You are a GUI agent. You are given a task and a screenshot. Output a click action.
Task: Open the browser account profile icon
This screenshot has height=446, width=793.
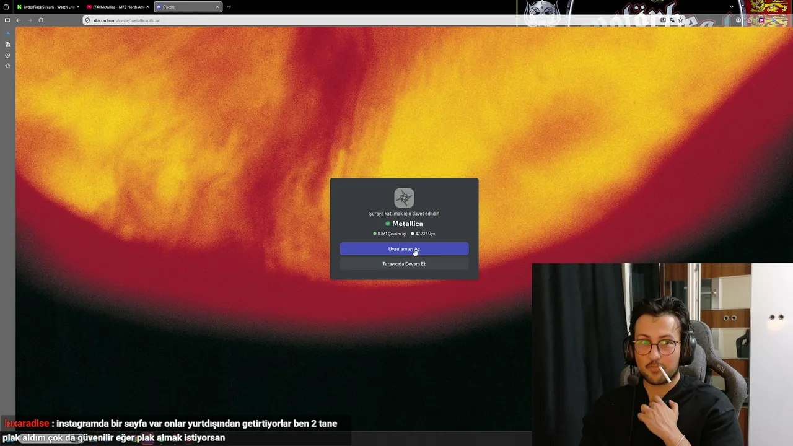coord(738,20)
